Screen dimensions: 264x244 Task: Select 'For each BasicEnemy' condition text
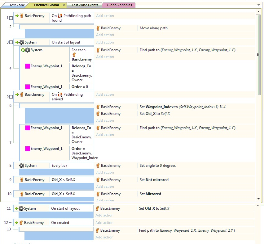point(82,55)
